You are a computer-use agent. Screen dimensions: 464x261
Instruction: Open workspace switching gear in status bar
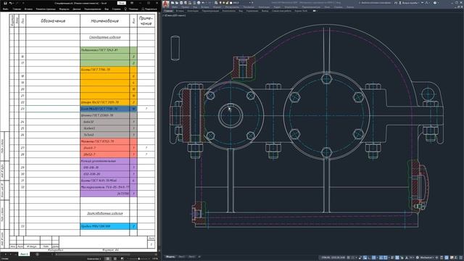tap(418, 257)
